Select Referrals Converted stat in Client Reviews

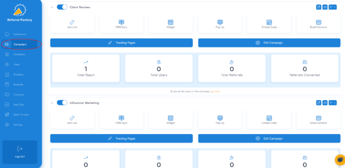click(305, 68)
